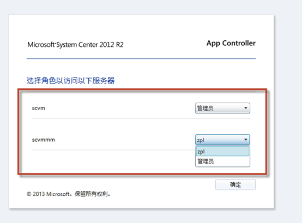Click the separator line below scvmmm row
This screenshot has height=223, width=302.
(113, 150)
